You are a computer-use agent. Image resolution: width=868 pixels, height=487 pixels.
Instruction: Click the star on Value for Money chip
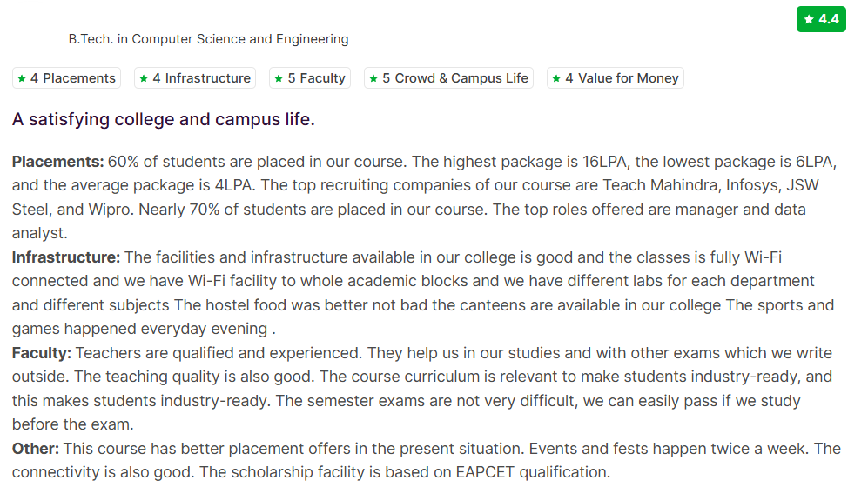click(x=556, y=78)
